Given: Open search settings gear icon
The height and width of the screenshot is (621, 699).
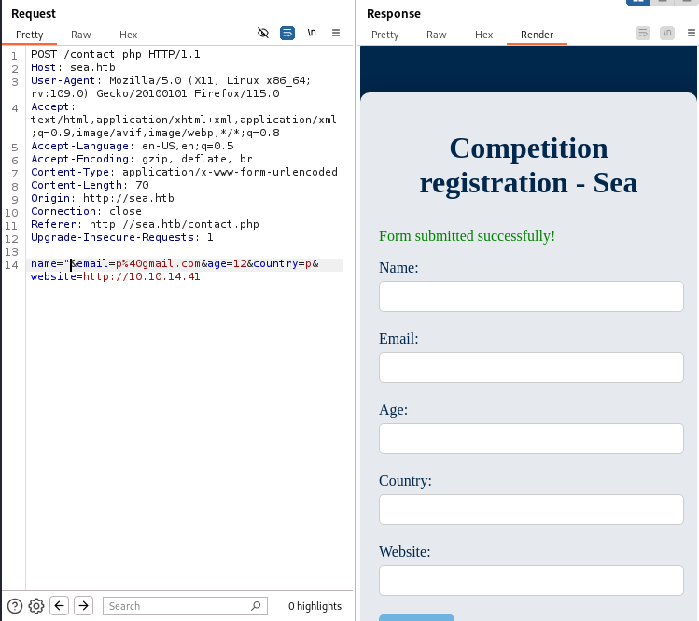Looking at the screenshot, I should coord(36,606).
